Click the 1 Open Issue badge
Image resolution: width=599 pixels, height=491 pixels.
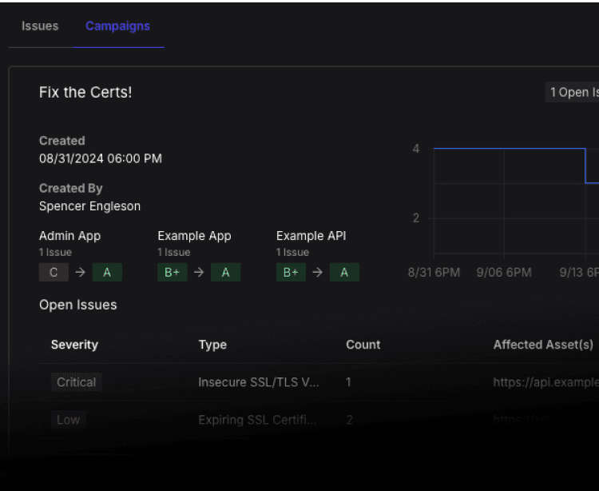[x=573, y=93]
